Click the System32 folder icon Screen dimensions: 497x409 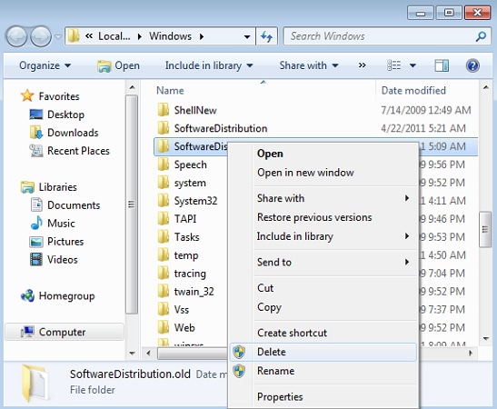(x=164, y=201)
